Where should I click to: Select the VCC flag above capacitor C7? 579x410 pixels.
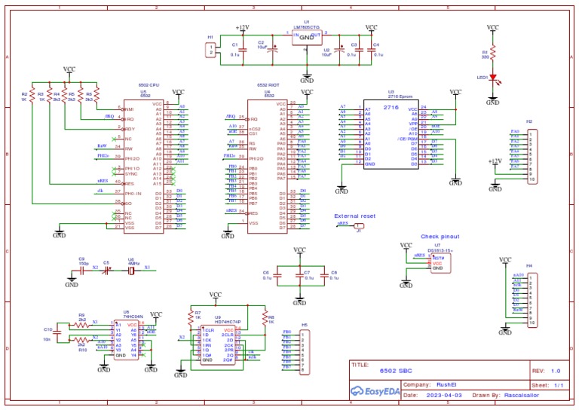[299, 251]
